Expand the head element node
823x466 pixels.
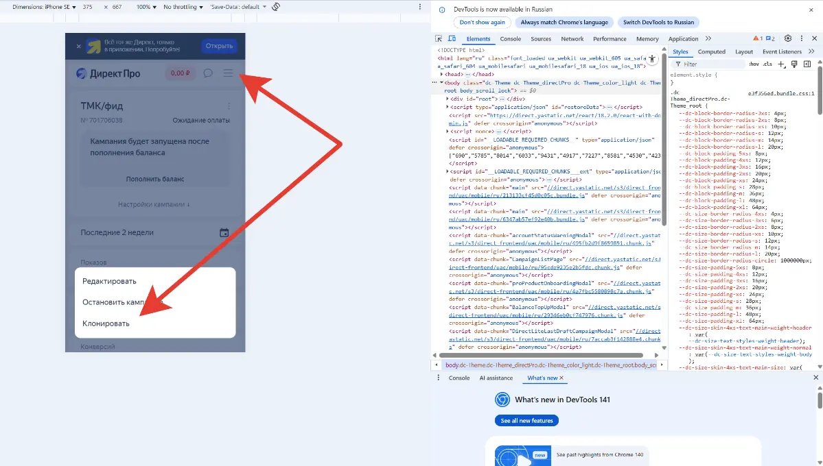[441, 75]
